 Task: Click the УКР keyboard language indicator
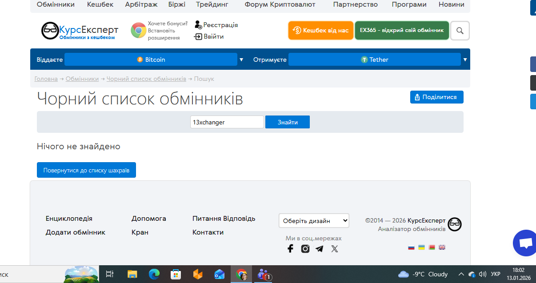tap(496, 274)
